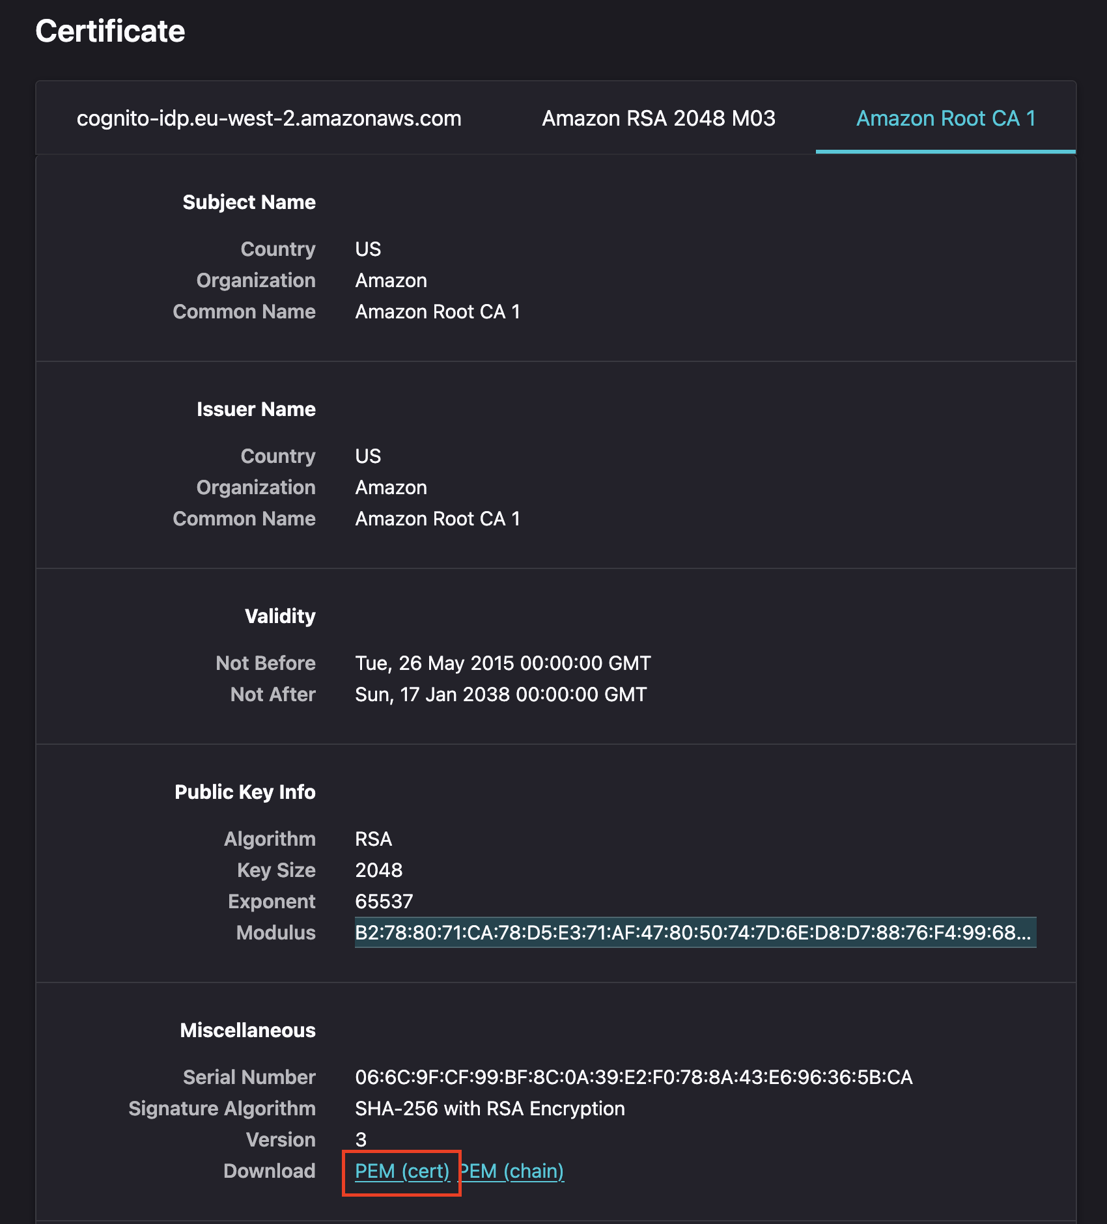Expand the truncated Modulus value

695,933
